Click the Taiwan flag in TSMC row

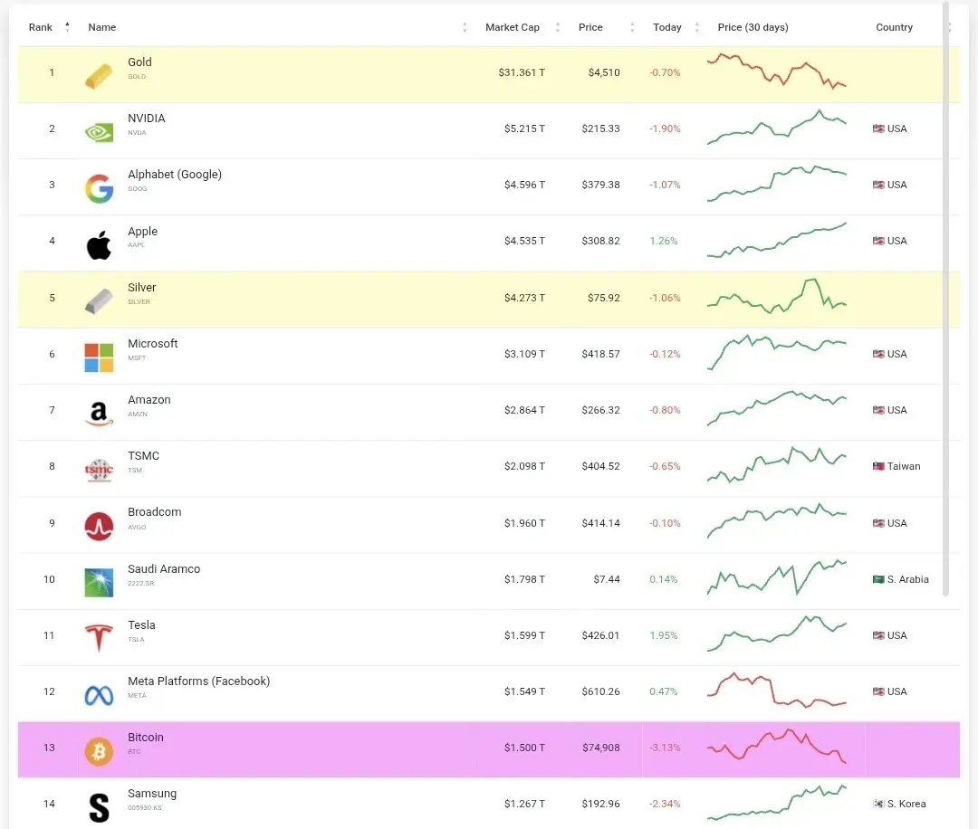[878, 466]
